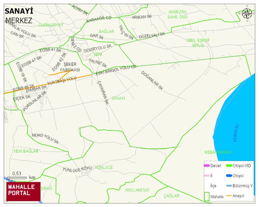
Task: Click the AKMEZRA SAHİL ÖNÜ label
Action: click(178, 14)
